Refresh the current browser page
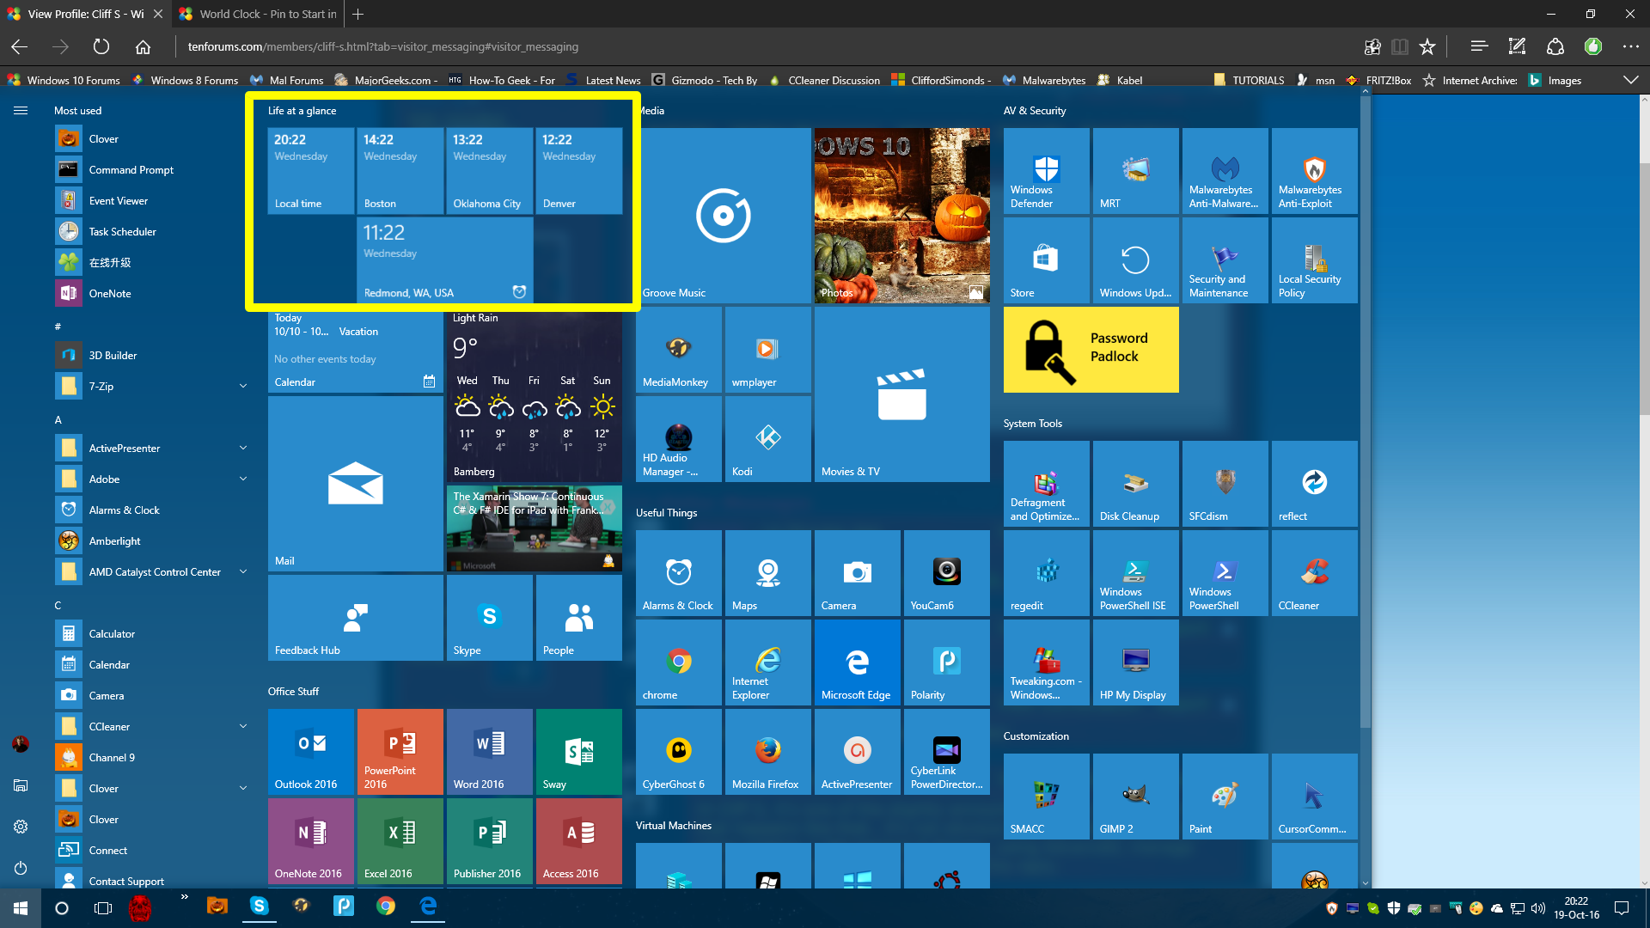This screenshot has height=928, width=1650. pyautogui.click(x=101, y=46)
